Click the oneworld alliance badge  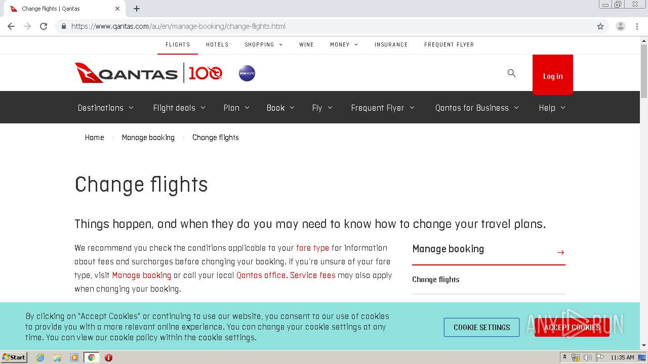point(247,73)
